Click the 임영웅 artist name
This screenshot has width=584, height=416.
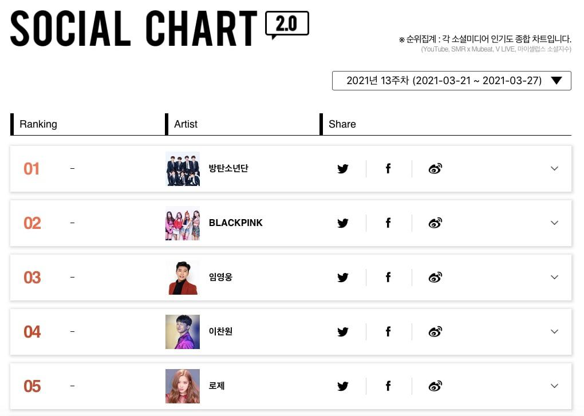[x=220, y=278]
